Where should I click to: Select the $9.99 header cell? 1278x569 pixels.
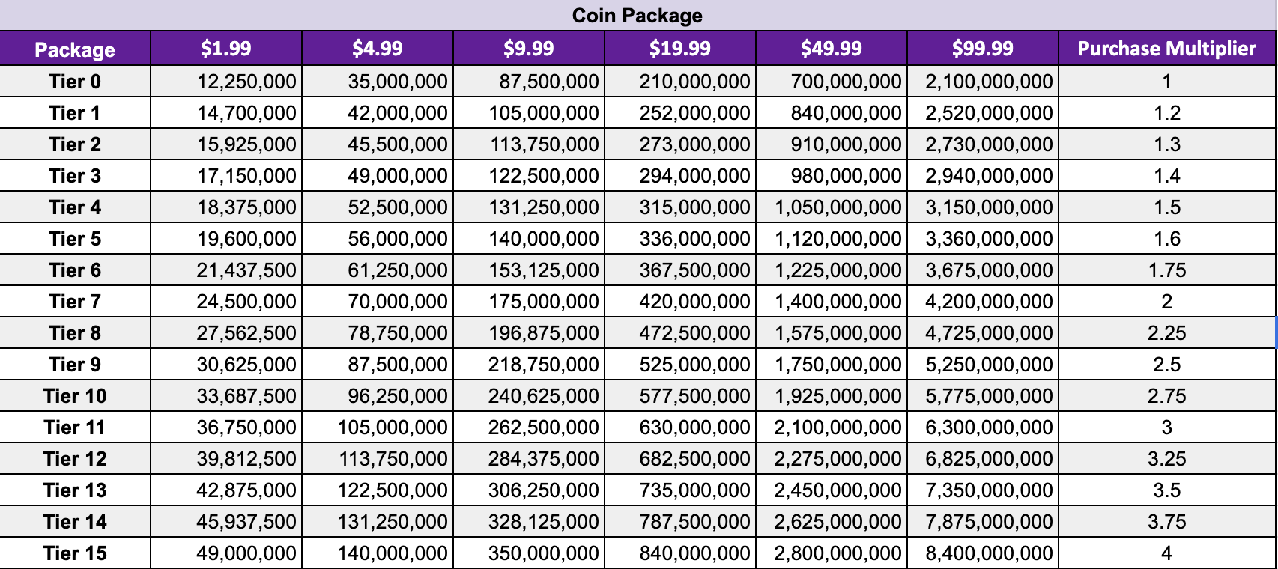pyautogui.click(x=529, y=49)
